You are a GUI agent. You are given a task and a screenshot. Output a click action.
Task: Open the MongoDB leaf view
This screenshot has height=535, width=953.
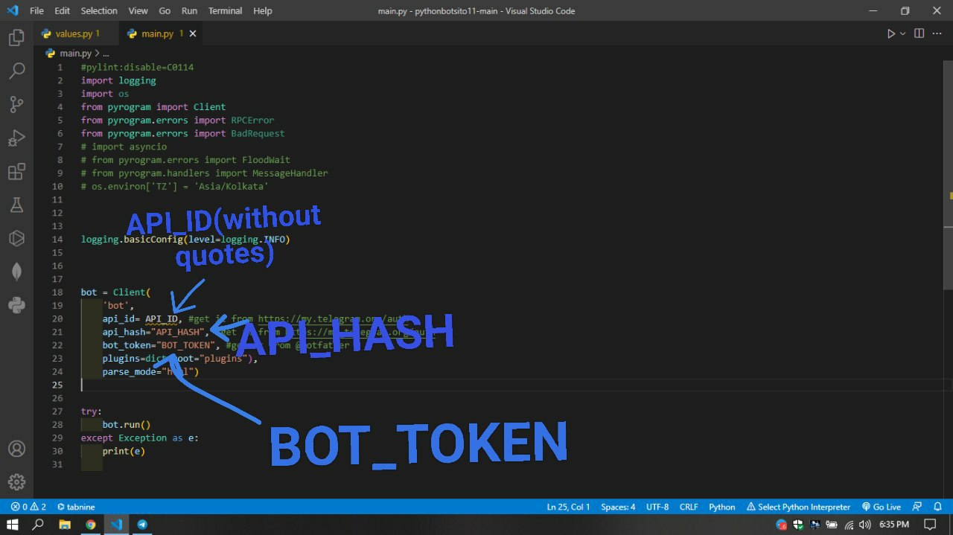click(x=16, y=272)
